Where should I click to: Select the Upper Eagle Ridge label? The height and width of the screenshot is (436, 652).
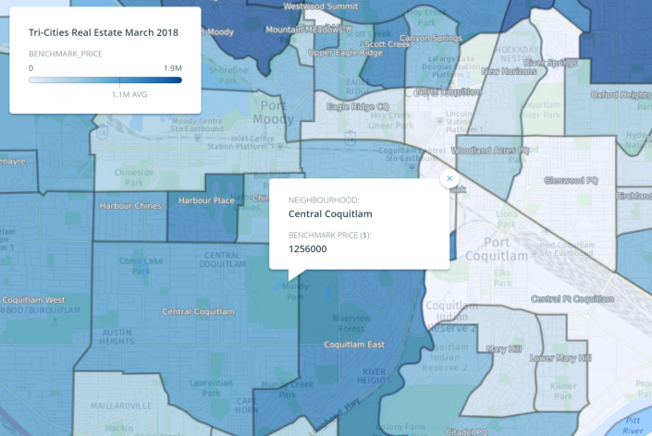click(345, 53)
